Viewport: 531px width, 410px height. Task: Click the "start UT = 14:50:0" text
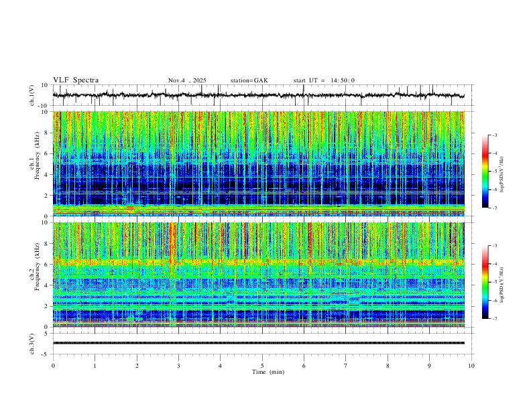324,80
